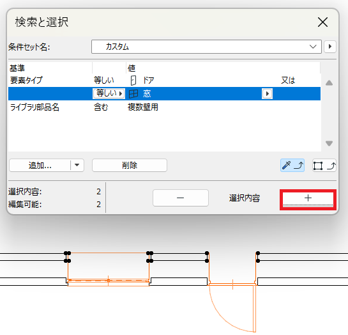This screenshot has width=348, height=335.
Task: Click the 又は operator on the door row
Action: point(288,80)
